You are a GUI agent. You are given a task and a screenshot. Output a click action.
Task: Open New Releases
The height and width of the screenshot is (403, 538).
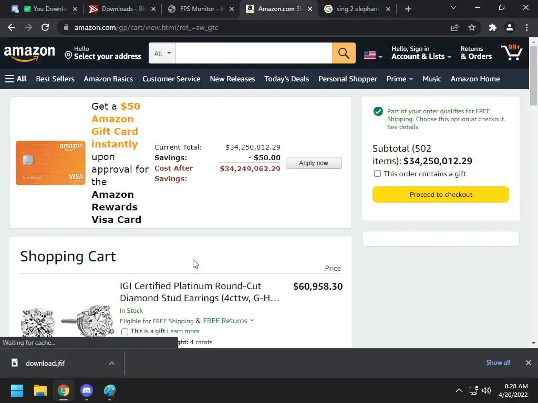coord(232,79)
